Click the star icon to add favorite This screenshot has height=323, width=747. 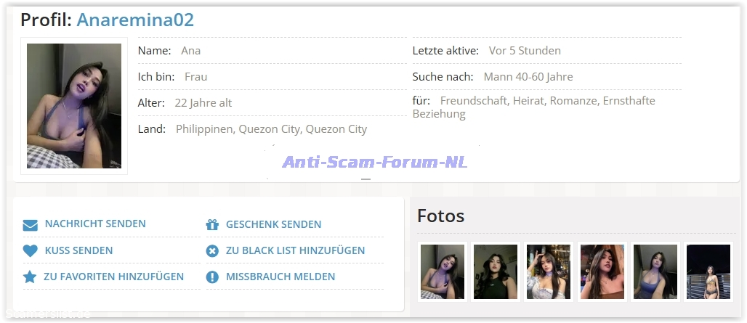(x=30, y=277)
